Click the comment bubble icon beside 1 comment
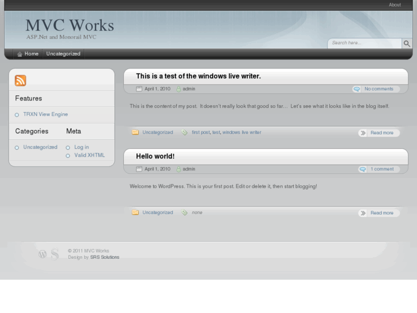This screenshot has height=313, width=417. pos(363,169)
